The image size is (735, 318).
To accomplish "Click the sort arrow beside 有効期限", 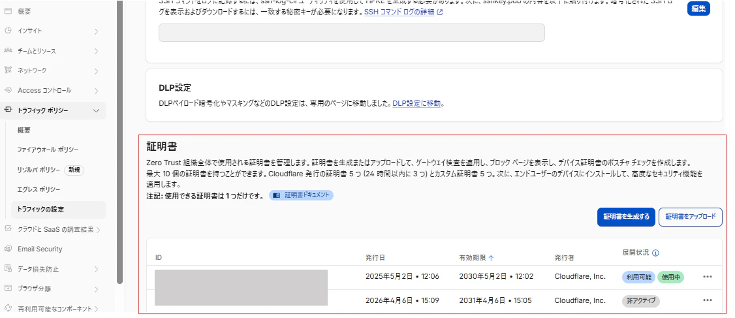I will tap(492, 257).
